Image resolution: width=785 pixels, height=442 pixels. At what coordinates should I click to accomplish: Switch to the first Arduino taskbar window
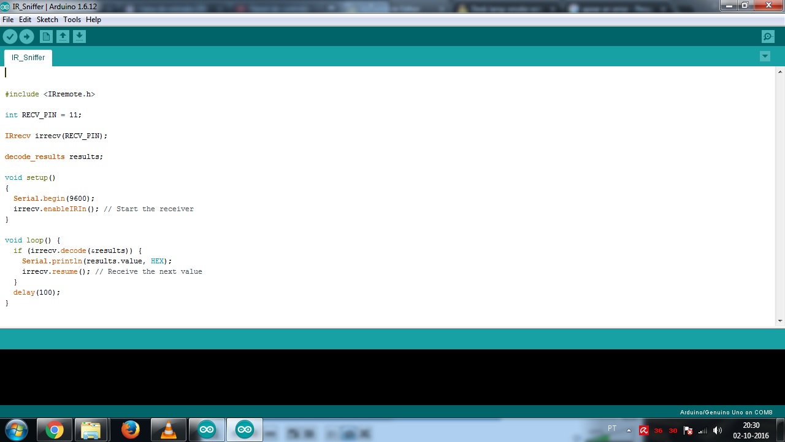click(x=207, y=430)
